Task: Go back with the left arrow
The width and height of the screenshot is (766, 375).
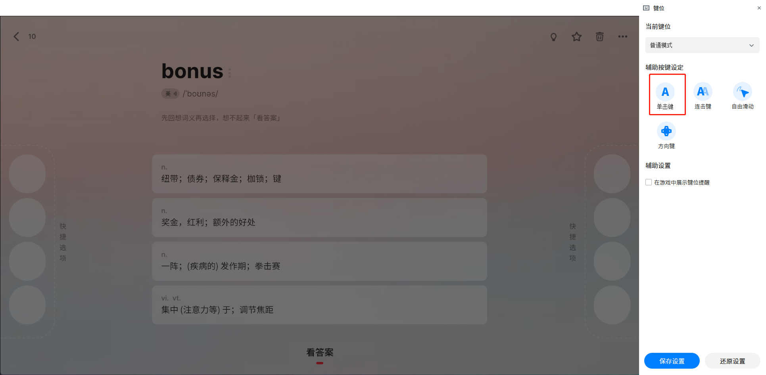Action: [16, 36]
